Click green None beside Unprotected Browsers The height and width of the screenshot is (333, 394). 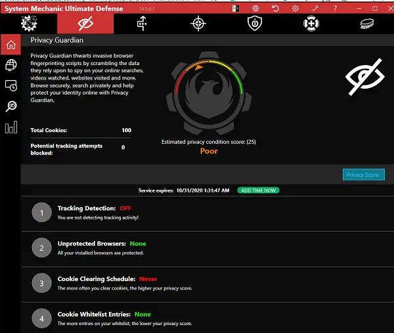(x=138, y=244)
